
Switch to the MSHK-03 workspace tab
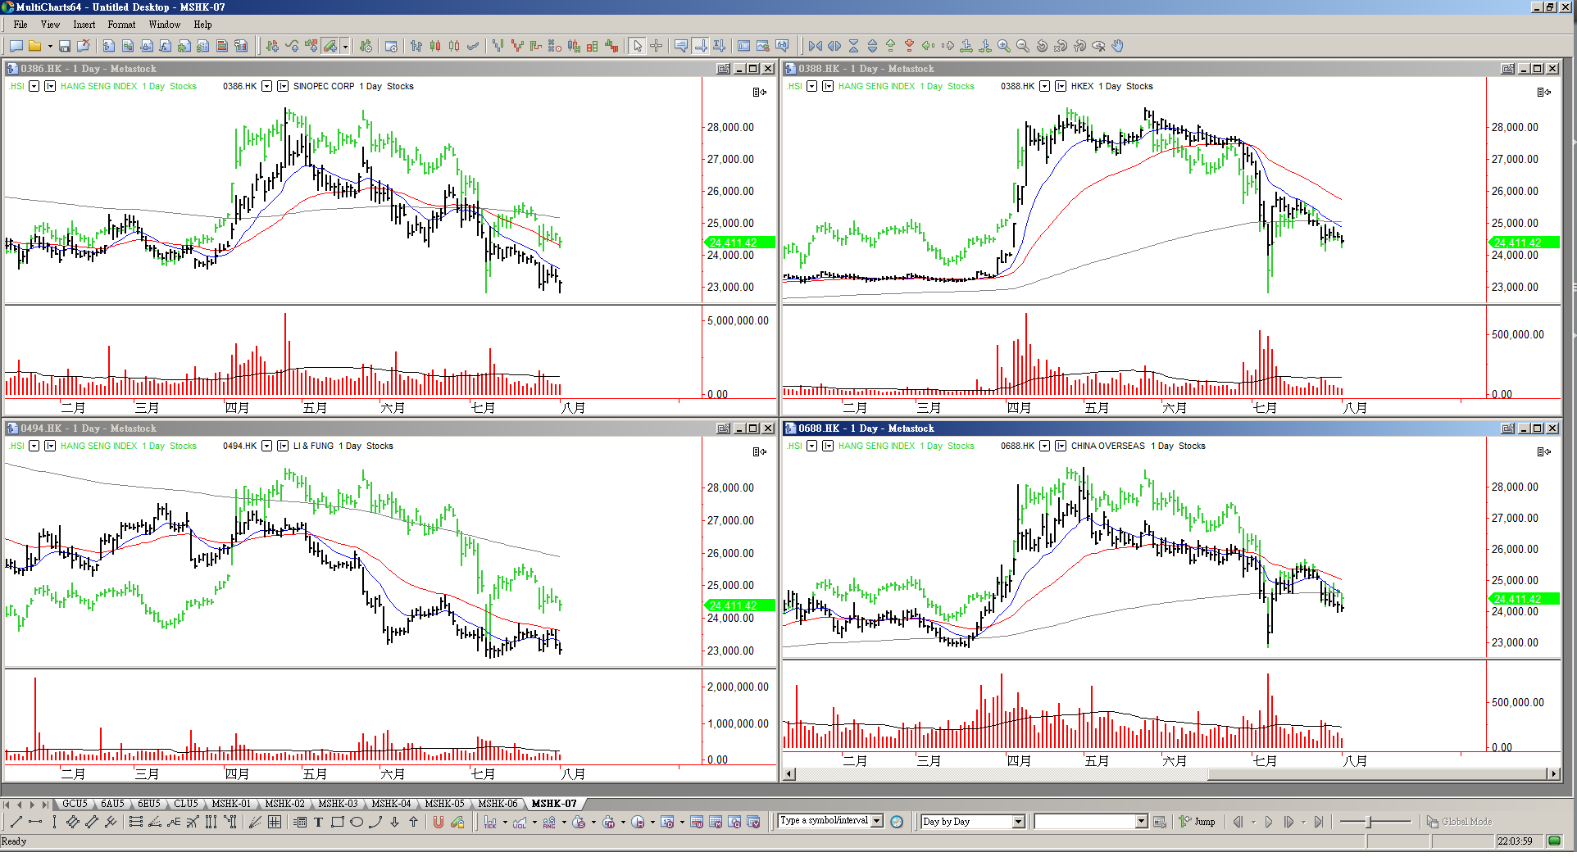[338, 804]
